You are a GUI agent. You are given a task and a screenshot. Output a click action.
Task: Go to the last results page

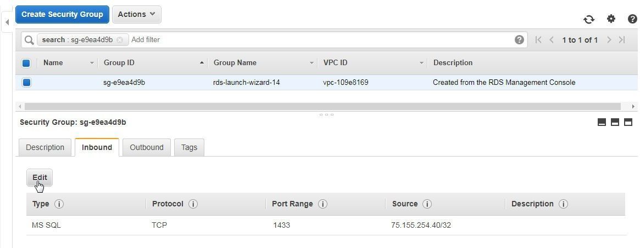coord(622,40)
